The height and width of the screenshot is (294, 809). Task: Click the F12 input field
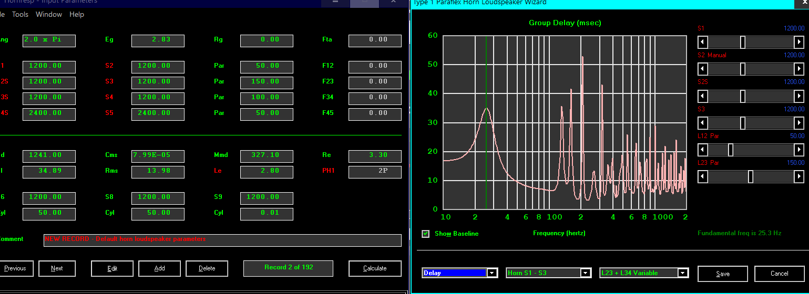point(375,67)
